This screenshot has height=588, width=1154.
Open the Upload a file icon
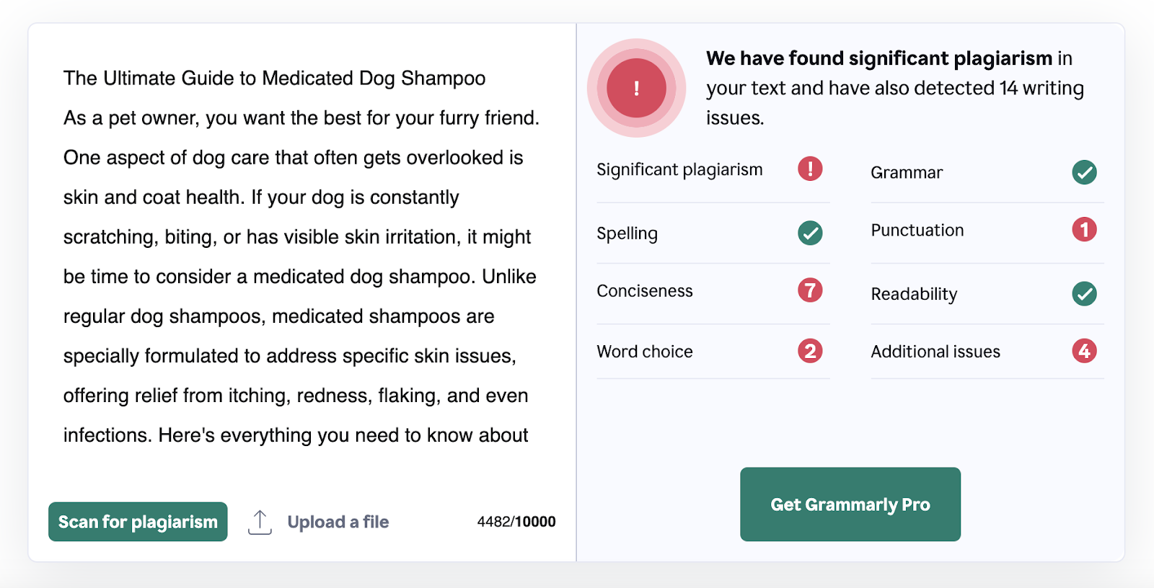[x=260, y=520]
